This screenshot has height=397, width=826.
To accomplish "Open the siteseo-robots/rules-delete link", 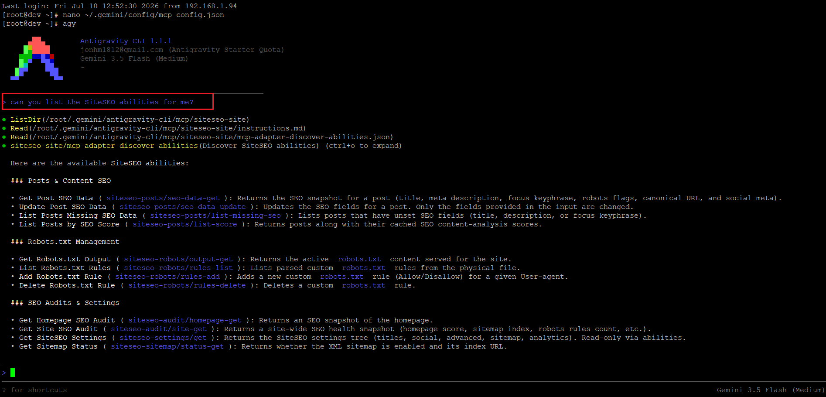I will pyautogui.click(x=187, y=285).
